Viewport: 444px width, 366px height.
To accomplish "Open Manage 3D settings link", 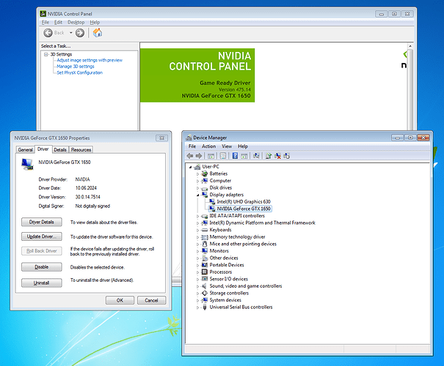I will coord(76,67).
